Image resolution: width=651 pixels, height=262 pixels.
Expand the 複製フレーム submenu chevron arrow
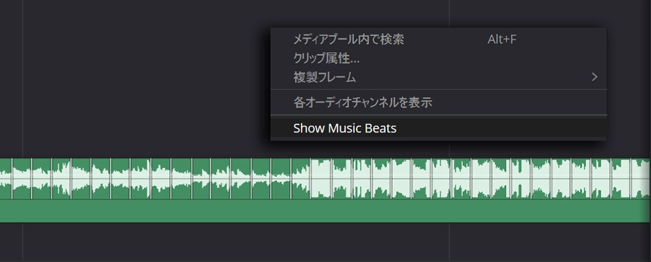(594, 77)
